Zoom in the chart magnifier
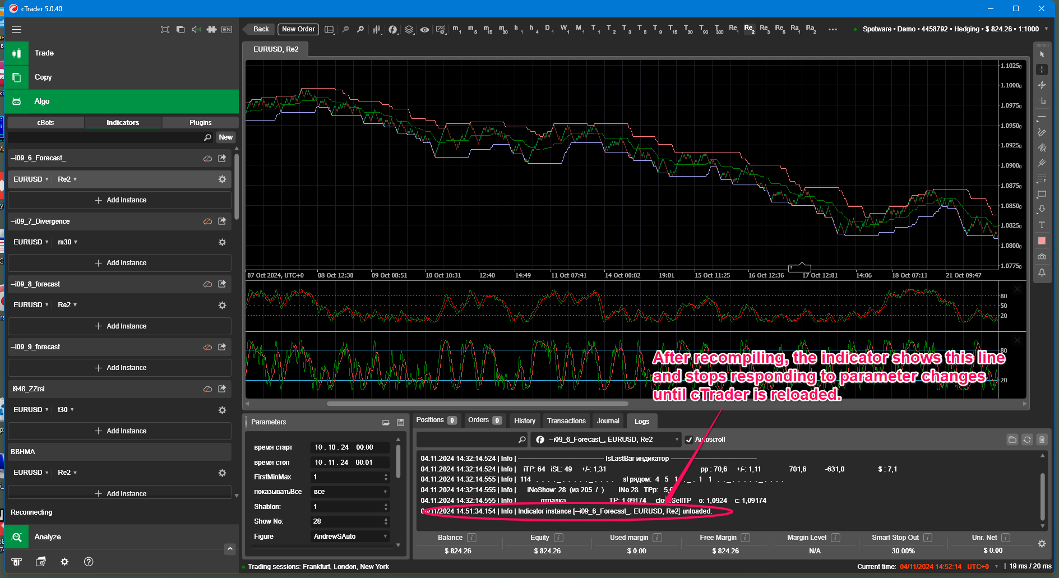This screenshot has height=578, width=1059. [360, 29]
